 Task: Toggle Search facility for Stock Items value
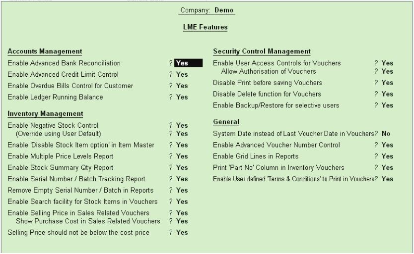click(x=182, y=202)
